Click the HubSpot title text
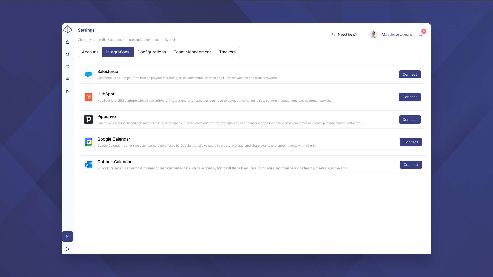The image size is (493, 277). 106,94
